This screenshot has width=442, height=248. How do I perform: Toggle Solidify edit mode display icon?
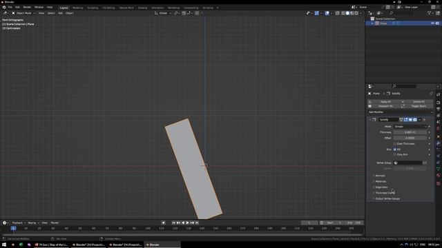[x=405, y=120]
